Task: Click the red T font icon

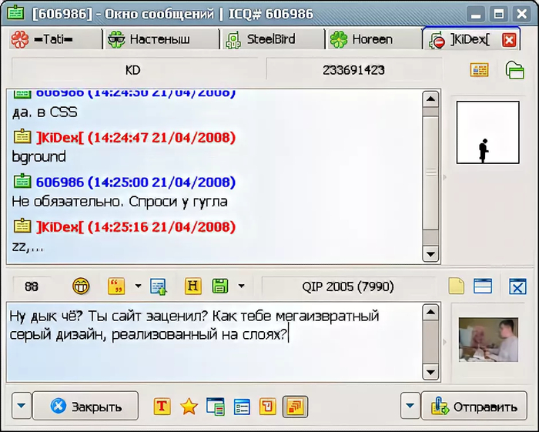Action: tap(162, 406)
